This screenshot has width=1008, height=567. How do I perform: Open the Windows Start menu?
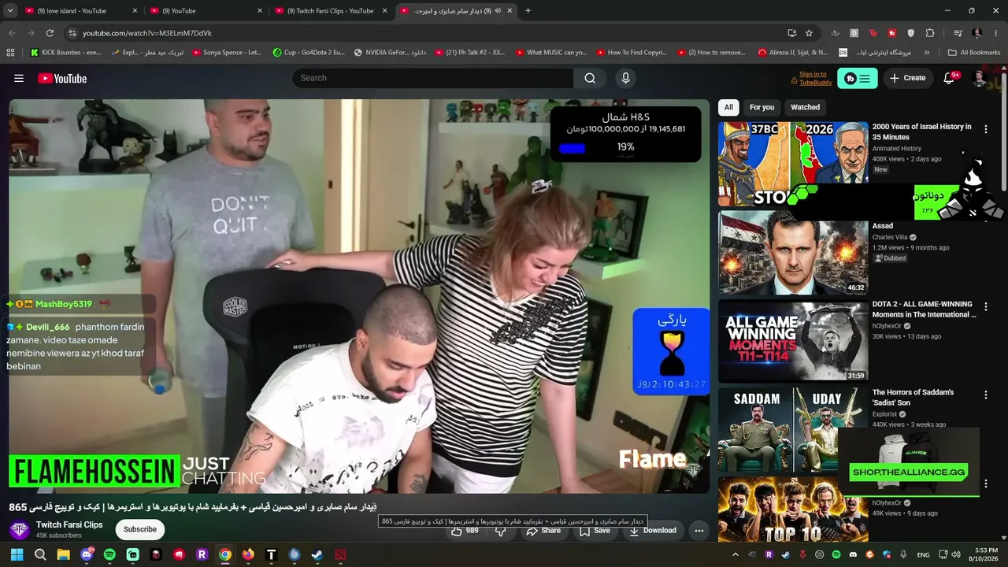[x=17, y=554]
